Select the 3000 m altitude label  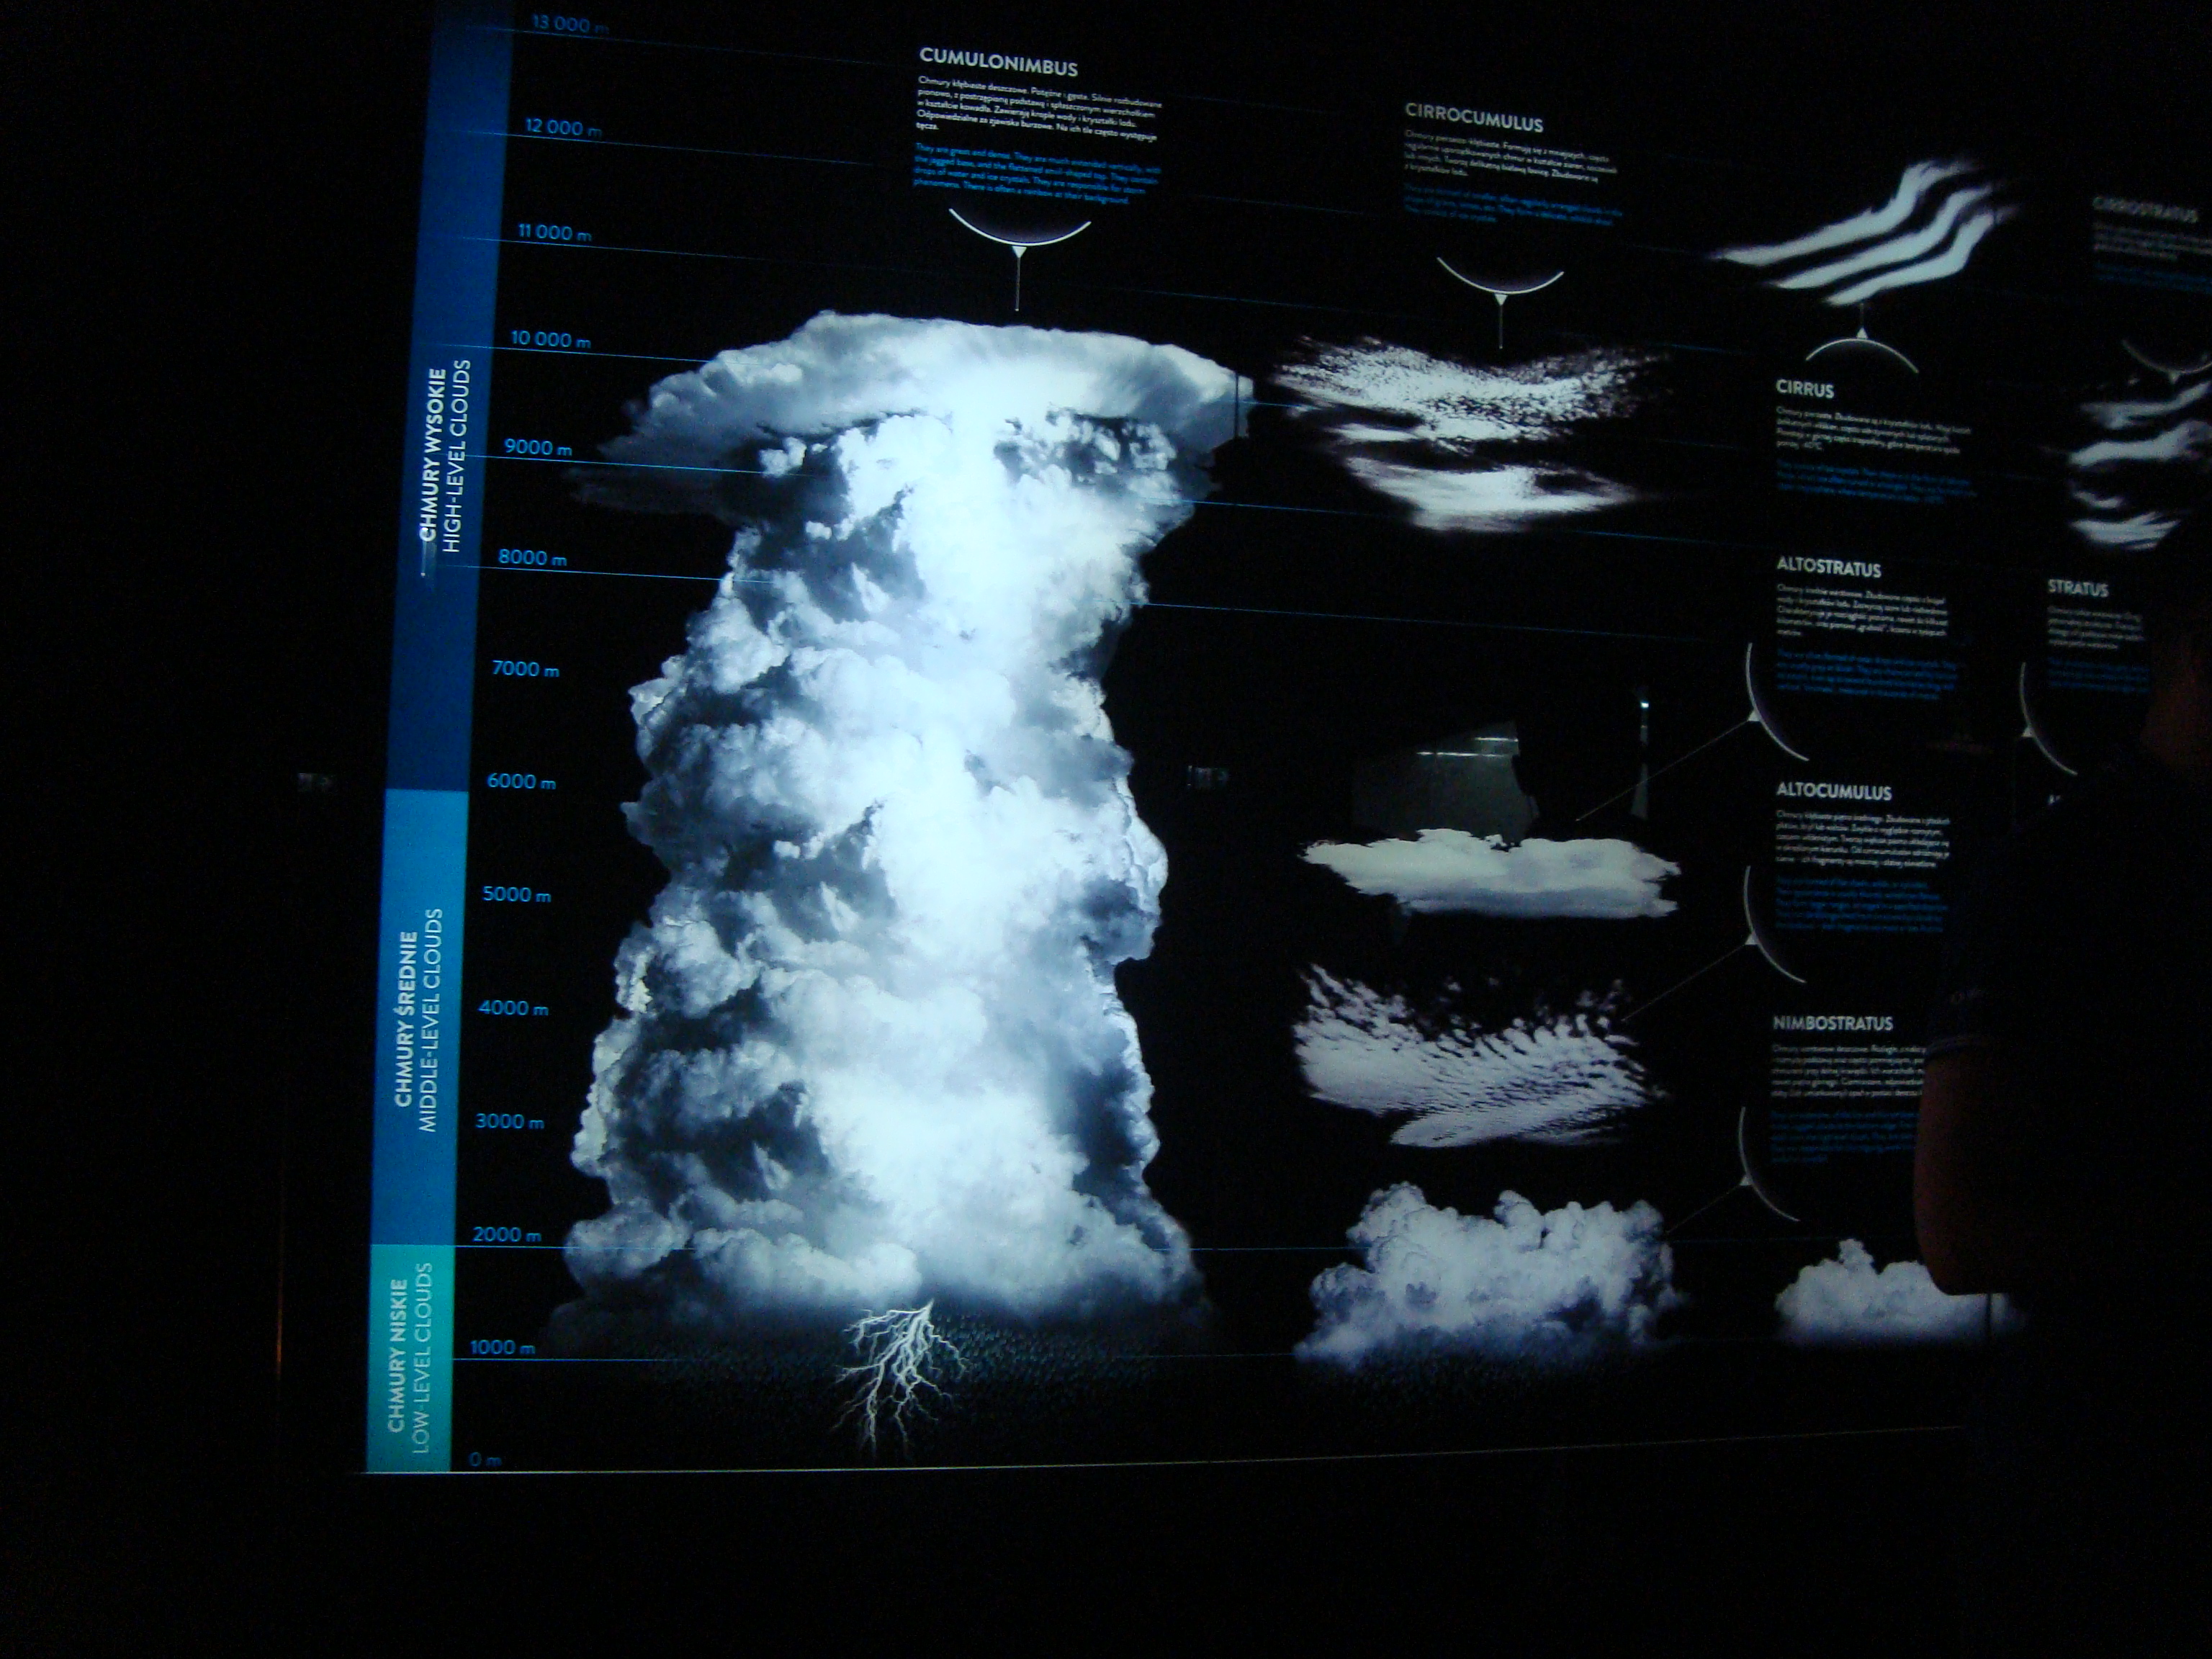[x=510, y=1121]
